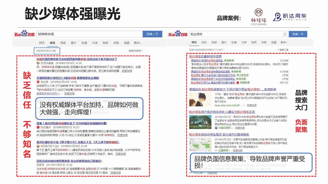Screen dimensions: 328x184
Task: Click the 志龙谈美食 source avatar icon
Action: pyautogui.click(x=38, y=63)
